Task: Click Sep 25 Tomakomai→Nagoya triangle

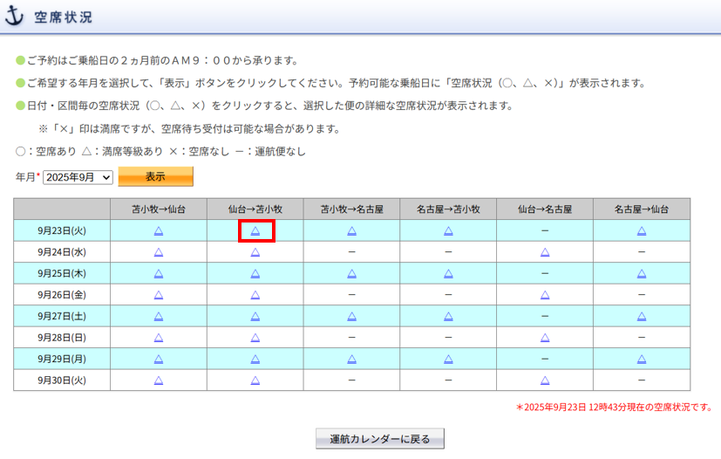Action: (351, 273)
